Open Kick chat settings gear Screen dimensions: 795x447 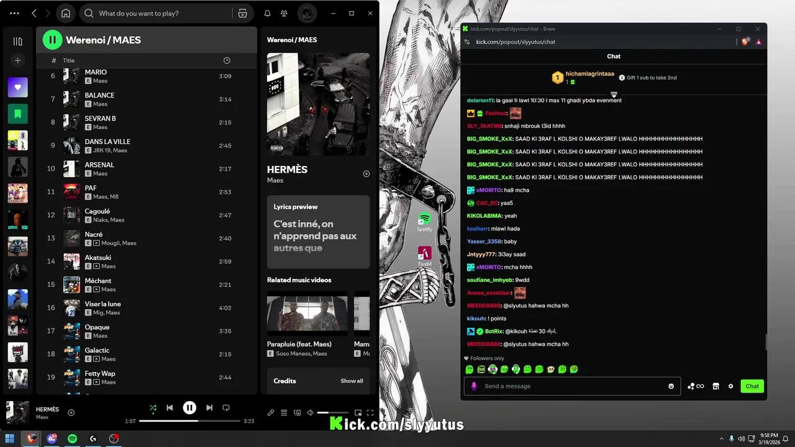730,386
